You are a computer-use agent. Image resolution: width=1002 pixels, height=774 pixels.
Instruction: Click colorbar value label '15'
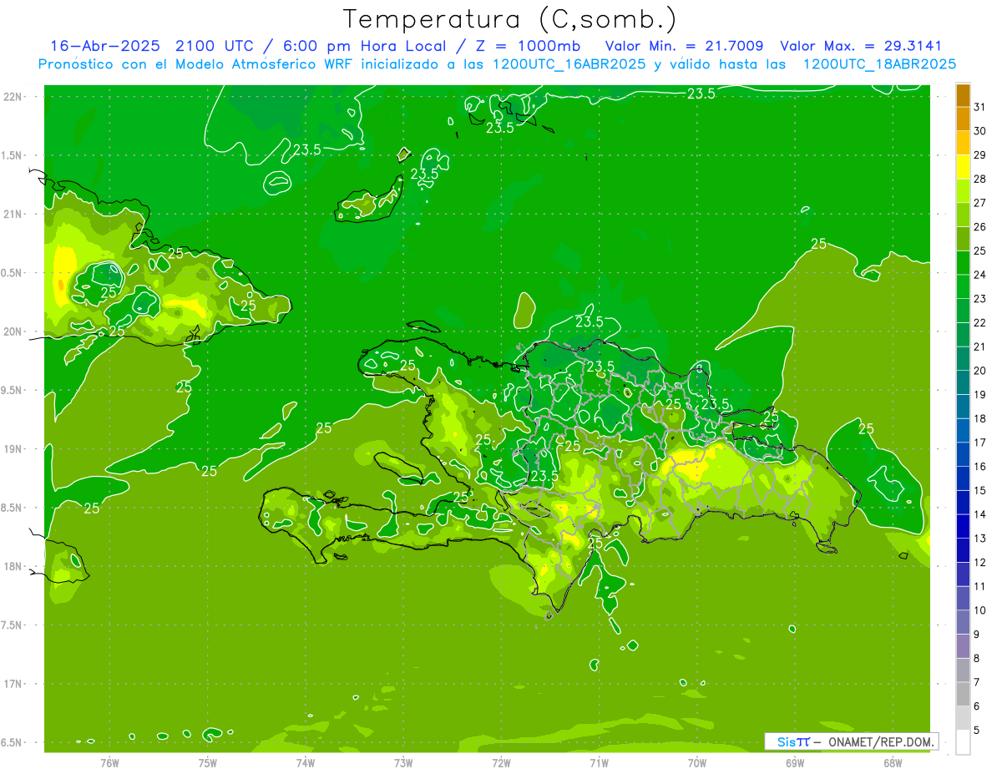point(980,490)
